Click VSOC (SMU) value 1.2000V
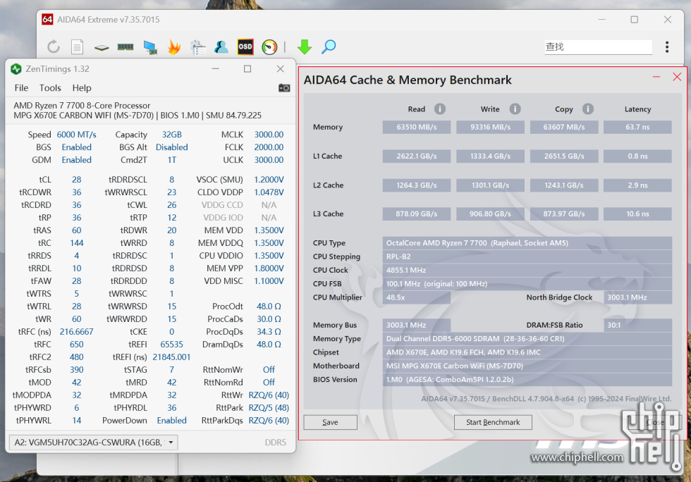The width and height of the screenshot is (691, 482). [x=269, y=179]
